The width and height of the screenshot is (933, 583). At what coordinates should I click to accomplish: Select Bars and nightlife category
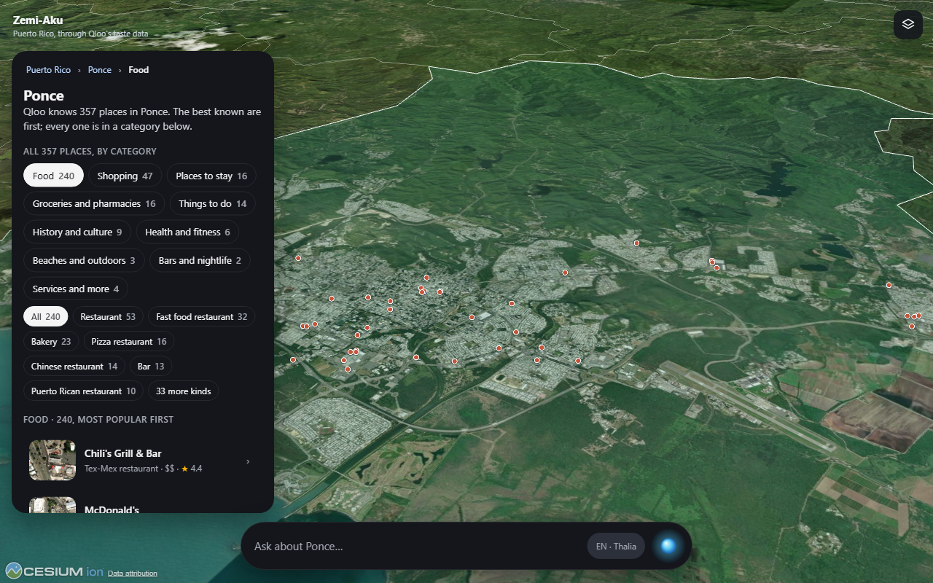pyautogui.click(x=200, y=261)
